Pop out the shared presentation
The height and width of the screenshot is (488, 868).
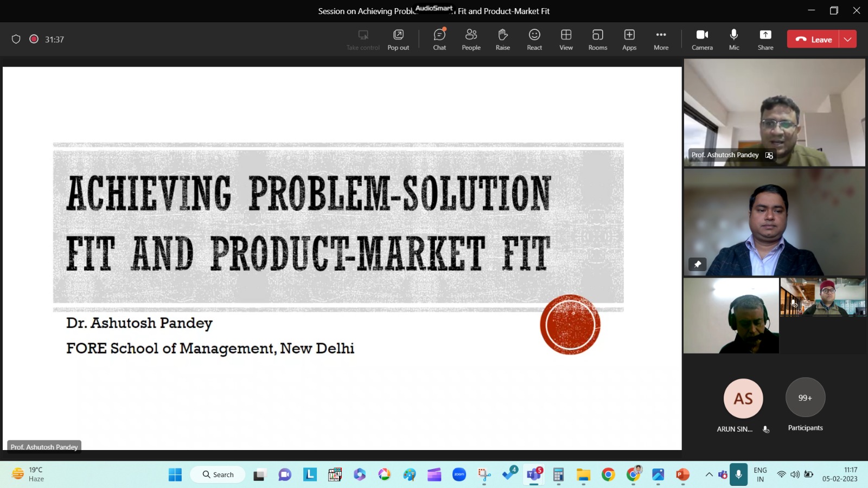point(398,40)
